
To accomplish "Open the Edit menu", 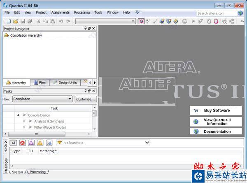I will click(x=17, y=12).
